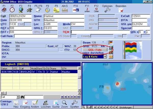Click the QSL-Foto button

click(95, 50)
